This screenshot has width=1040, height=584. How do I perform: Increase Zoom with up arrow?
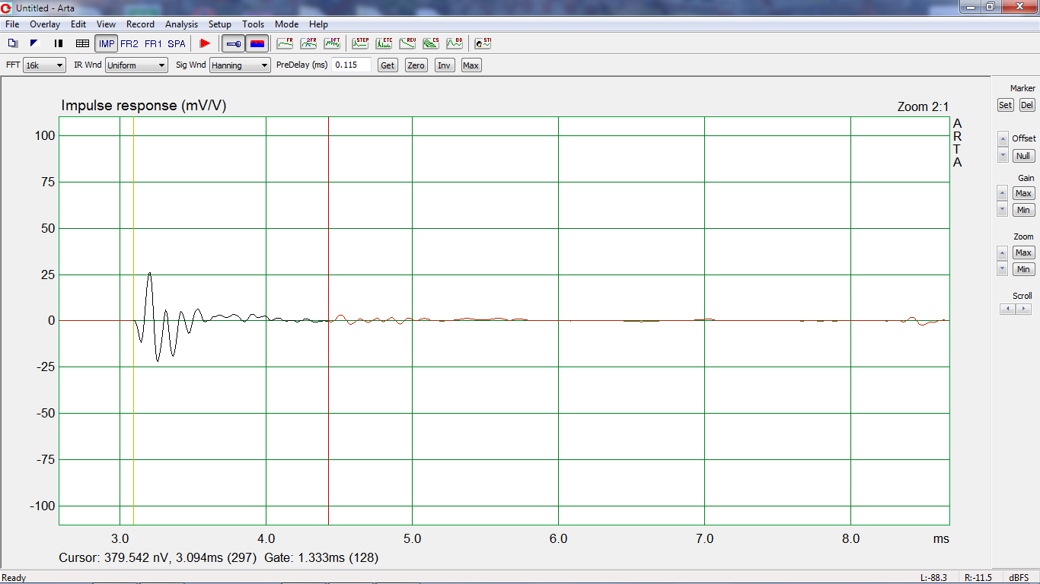pyautogui.click(x=1003, y=252)
